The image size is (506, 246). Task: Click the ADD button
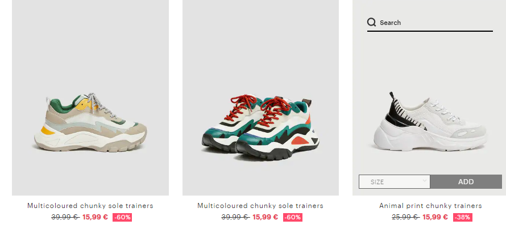(466, 182)
